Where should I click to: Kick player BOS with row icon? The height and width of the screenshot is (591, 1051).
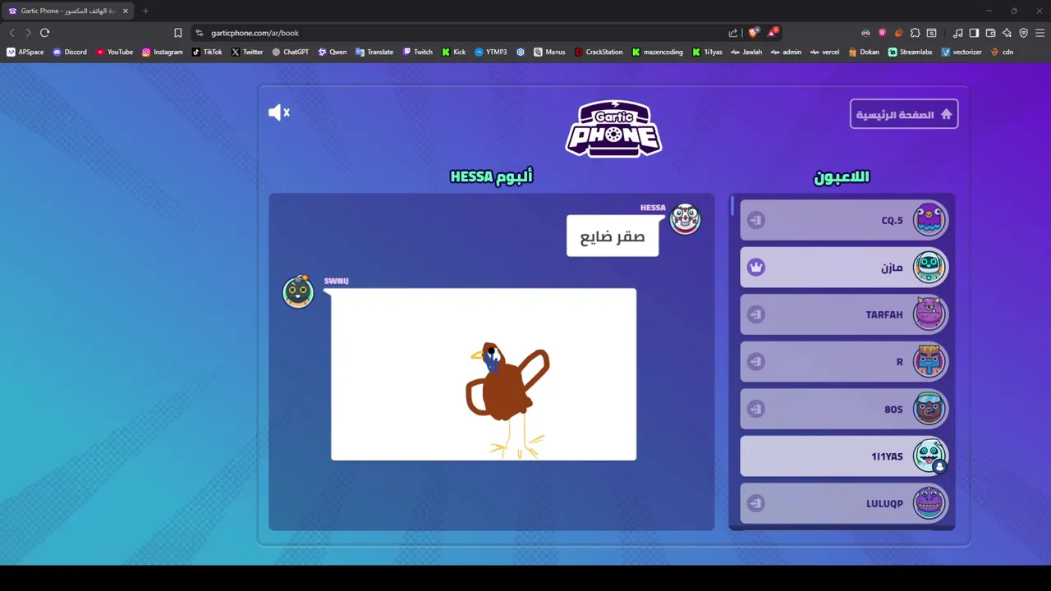[x=756, y=409]
